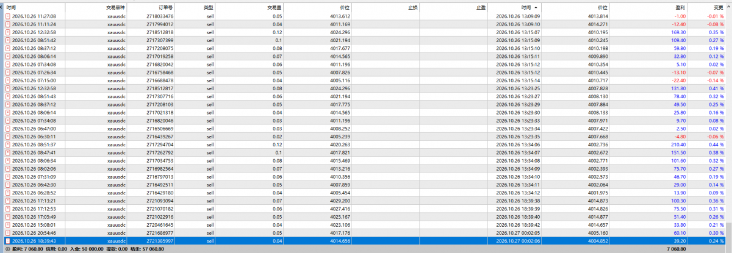Click the row icon for order 2721093094
The width and height of the screenshot is (732, 253).
[x=7, y=201]
